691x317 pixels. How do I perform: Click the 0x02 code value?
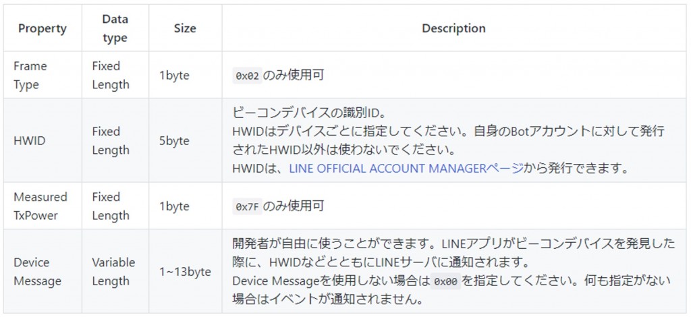(x=247, y=76)
